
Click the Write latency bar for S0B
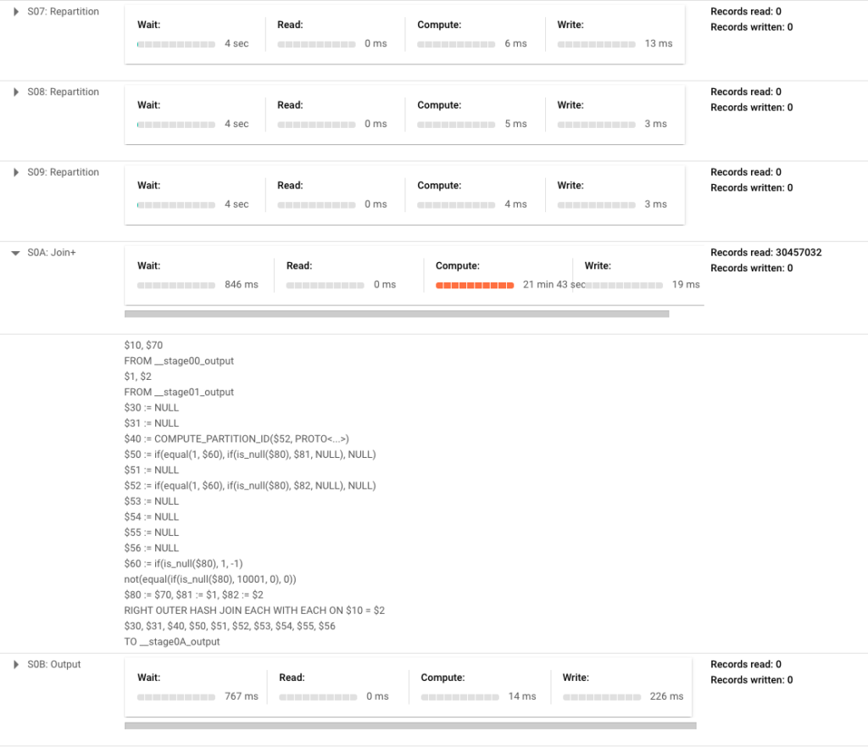(602, 696)
